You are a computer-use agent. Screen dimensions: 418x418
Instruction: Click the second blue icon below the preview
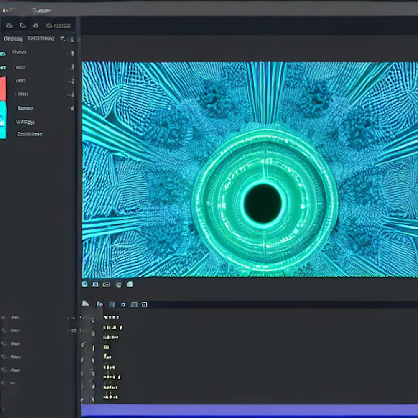click(95, 284)
